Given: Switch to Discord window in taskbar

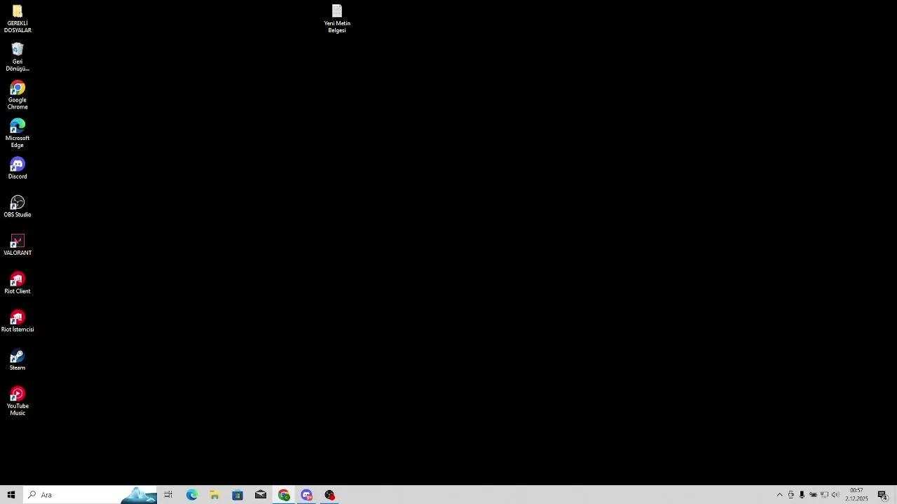Looking at the screenshot, I should (307, 495).
